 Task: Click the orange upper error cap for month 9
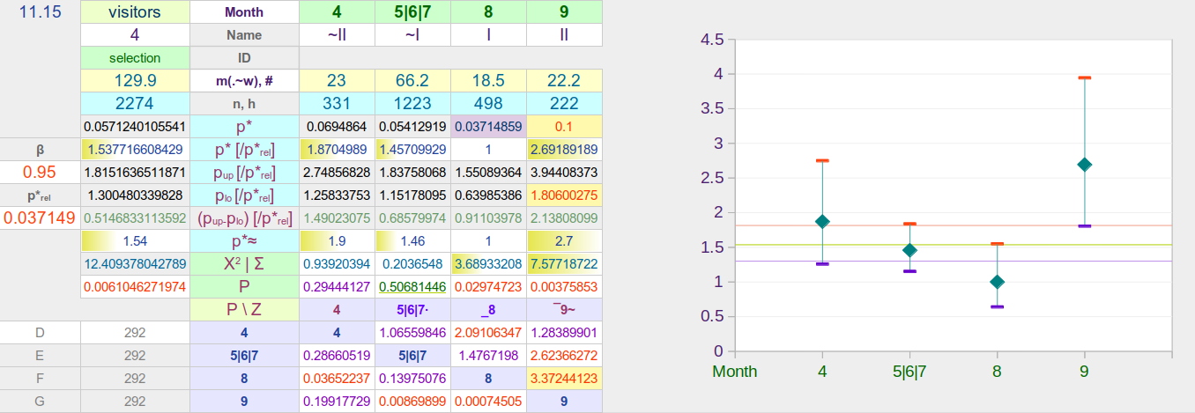[x=1084, y=78]
